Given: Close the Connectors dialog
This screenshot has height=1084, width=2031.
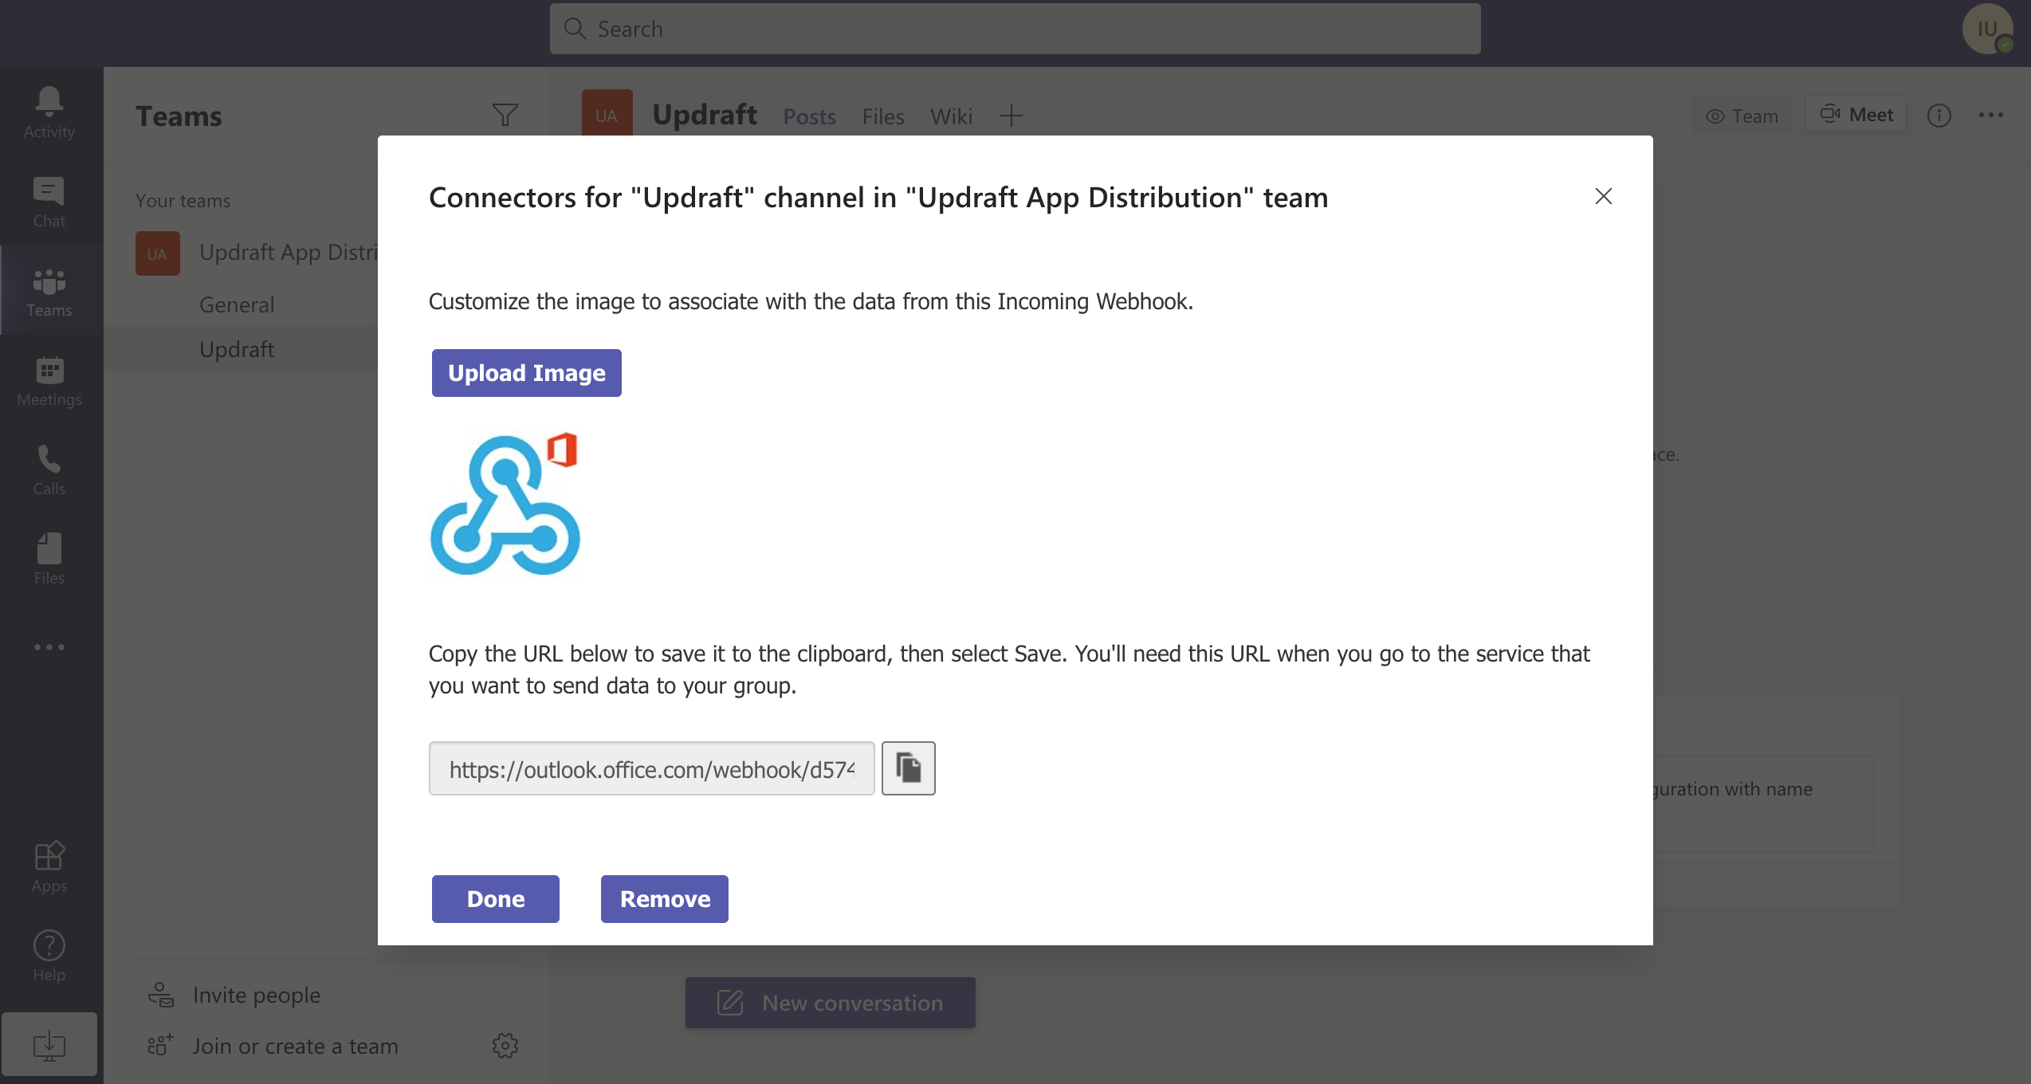Looking at the screenshot, I should [x=1604, y=196].
